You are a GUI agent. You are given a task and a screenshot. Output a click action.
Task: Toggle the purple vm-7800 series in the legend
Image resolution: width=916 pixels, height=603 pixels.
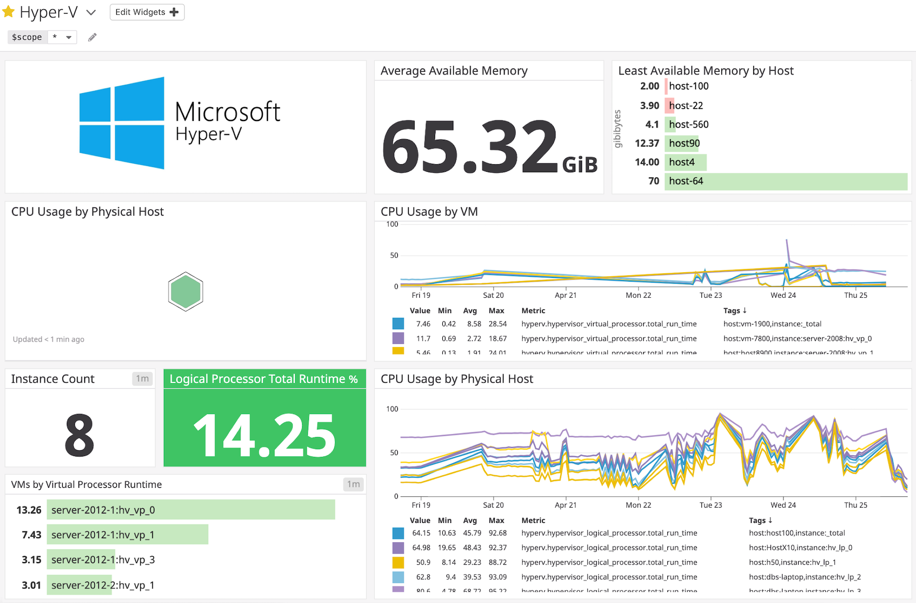pos(398,338)
